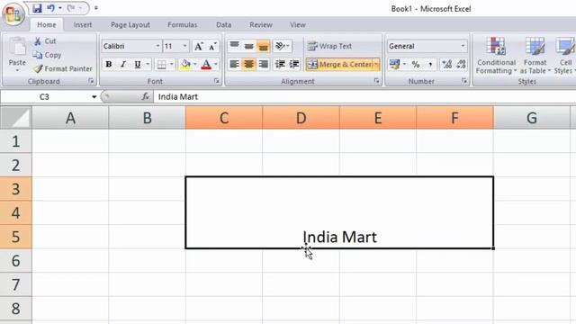Open Format as Table gallery

pyautogui.click(x=535, y=56)
